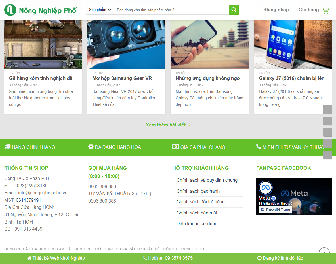Select Đăng nhập in the top navigation

click(276, 10)
